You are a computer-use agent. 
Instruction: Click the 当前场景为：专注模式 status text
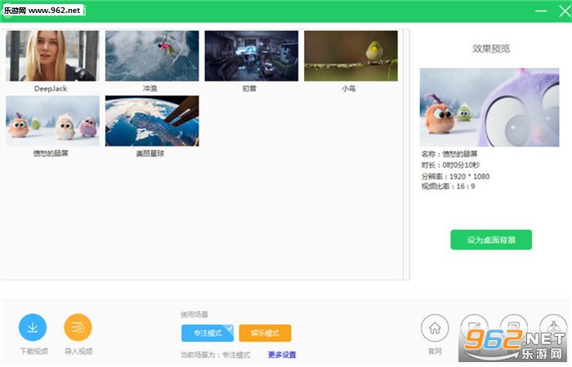(x=216, y=355)
